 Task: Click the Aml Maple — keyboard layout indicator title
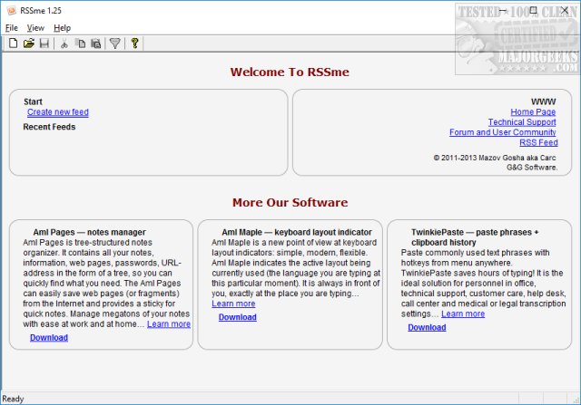[297, 232]
